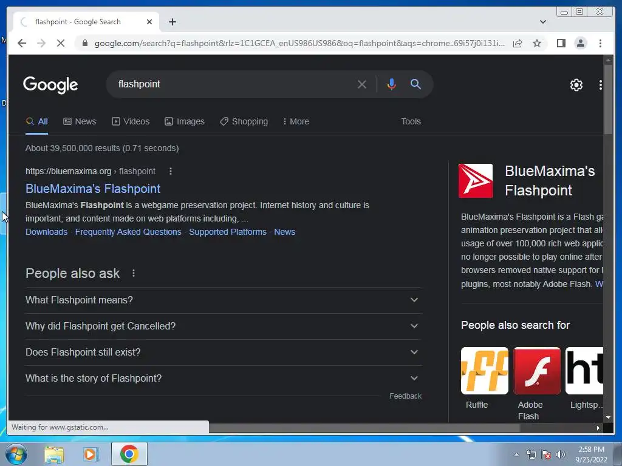Open the tab search chevron in the title bar
The width and height of the screenshot is (622, 466).
click(x=543, y=22)
